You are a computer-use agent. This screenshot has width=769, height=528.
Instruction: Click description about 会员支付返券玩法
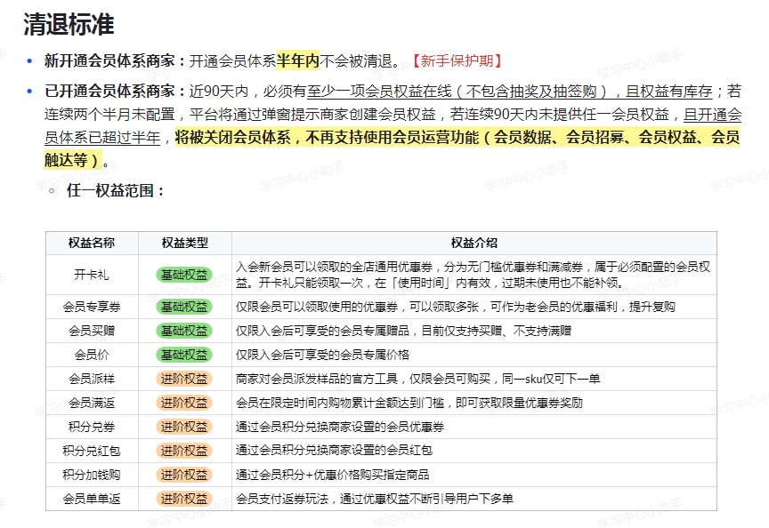pos(374,499)
